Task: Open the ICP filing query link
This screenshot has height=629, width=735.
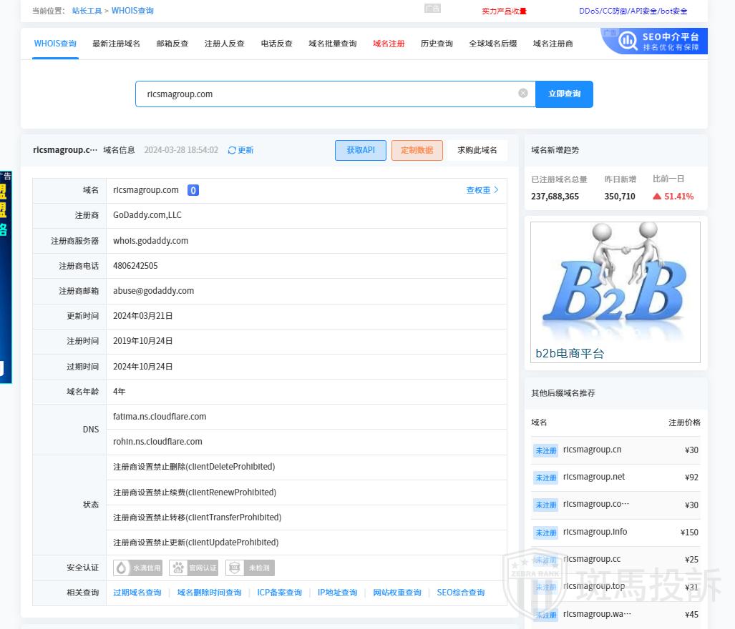Action: [x=279, y=593]
